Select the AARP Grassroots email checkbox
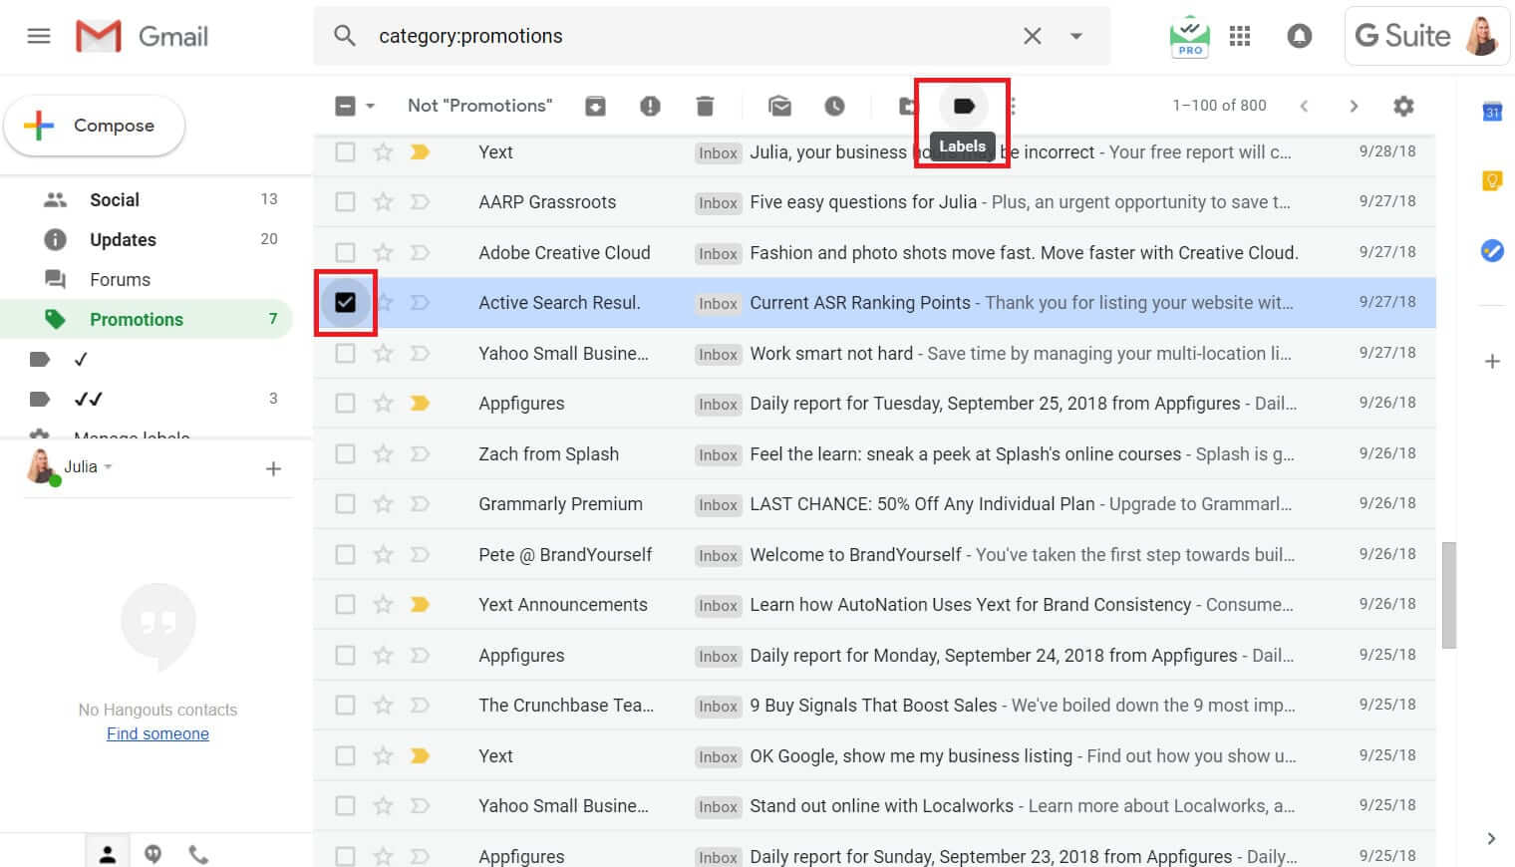Screen dimensions: 1515x867 (346, 201)
